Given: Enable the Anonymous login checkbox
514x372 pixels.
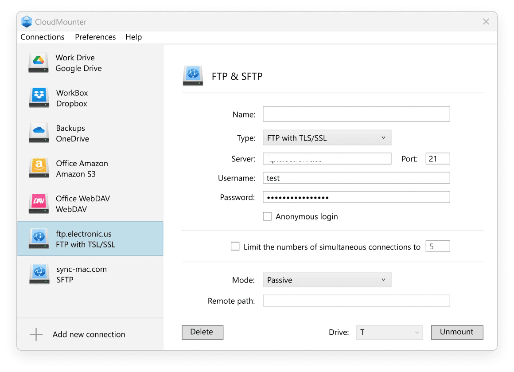Looking at the screenshot, I should tap(267, 216).
